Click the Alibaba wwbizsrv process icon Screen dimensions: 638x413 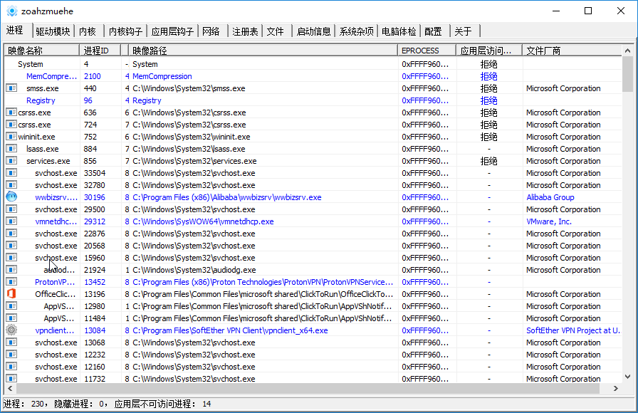[11, 197]
